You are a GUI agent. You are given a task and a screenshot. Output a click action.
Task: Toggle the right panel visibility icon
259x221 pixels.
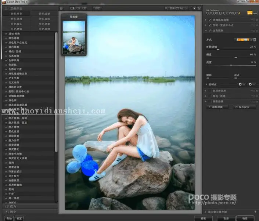(199, 8)
